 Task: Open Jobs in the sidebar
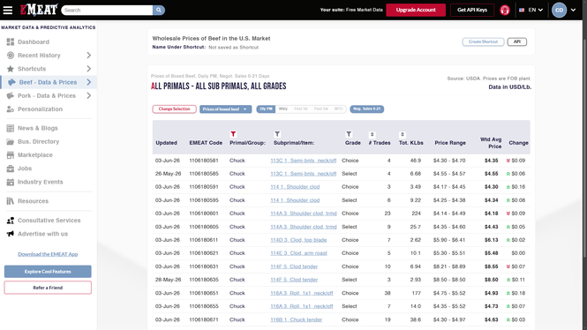click(25, 169)
